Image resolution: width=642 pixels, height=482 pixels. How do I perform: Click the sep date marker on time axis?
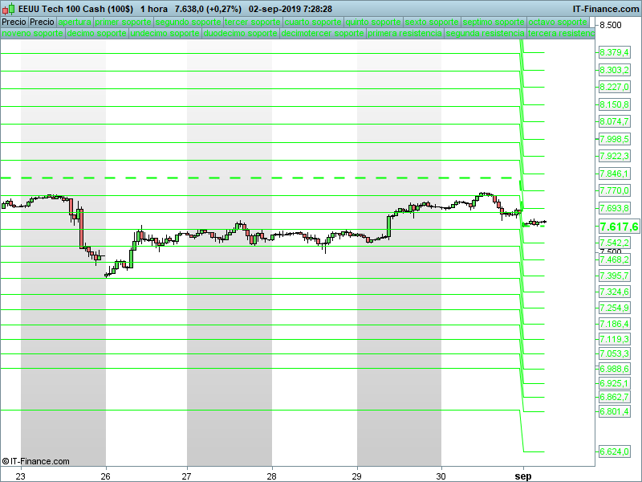523,476
